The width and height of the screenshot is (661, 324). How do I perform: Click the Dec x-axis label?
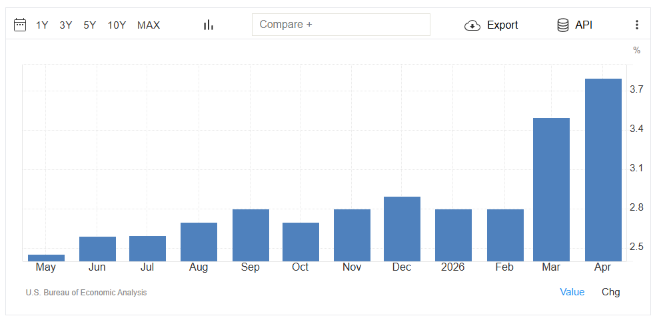[x=401, y=267]
